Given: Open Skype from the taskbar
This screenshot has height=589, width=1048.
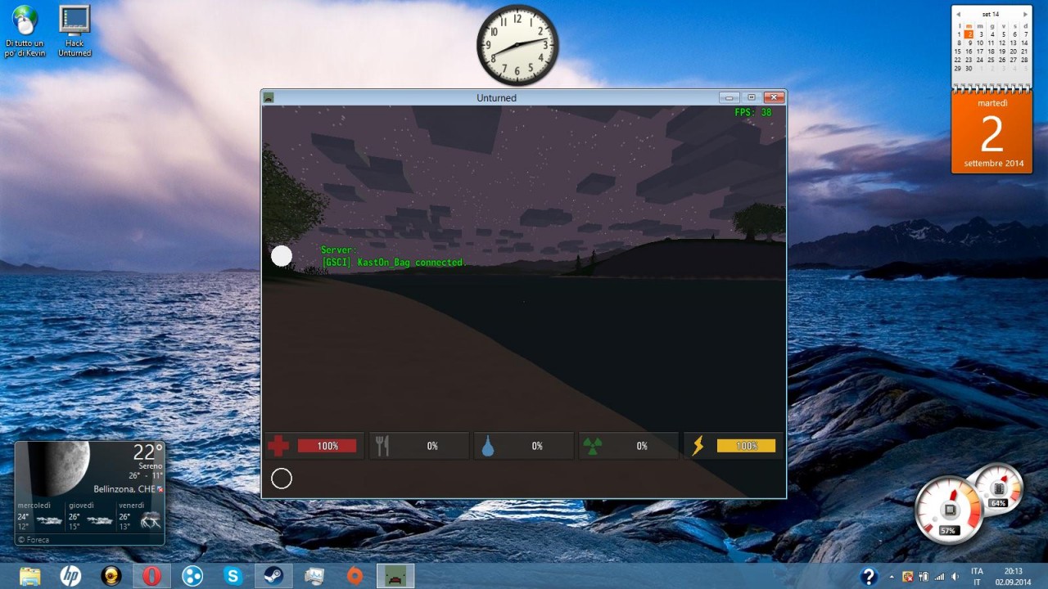Looking at the screenshot, I should click(233, 576).
